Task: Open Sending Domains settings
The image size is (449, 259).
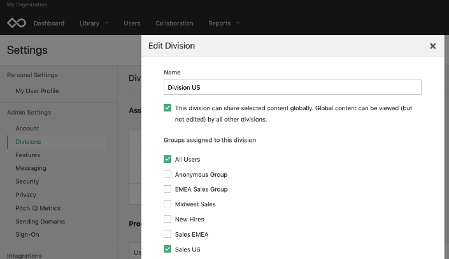Action: (40, 221)
